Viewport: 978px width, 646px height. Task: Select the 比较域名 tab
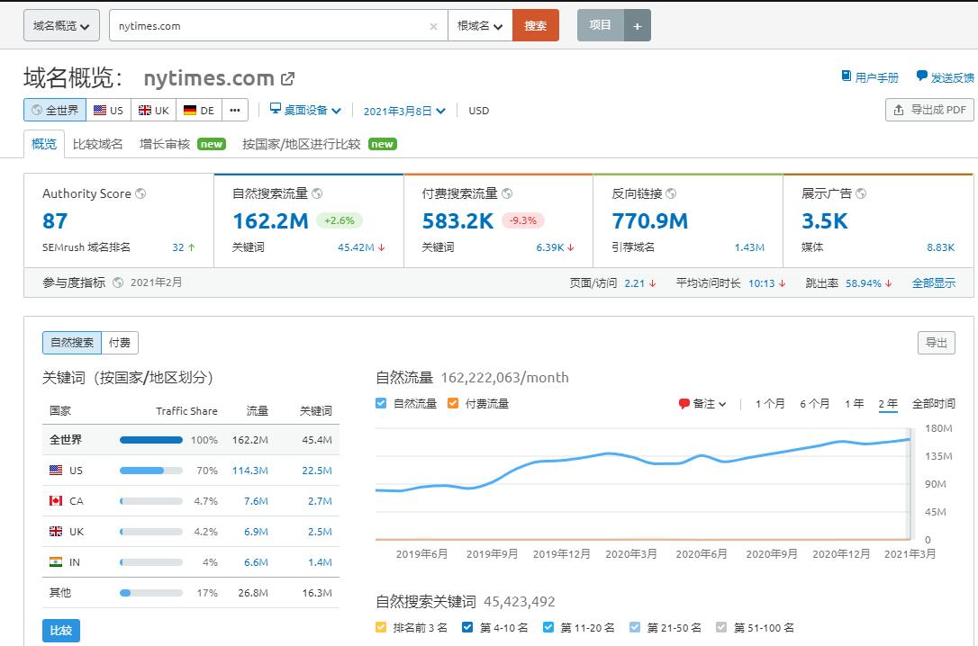[x=97, y=144]
